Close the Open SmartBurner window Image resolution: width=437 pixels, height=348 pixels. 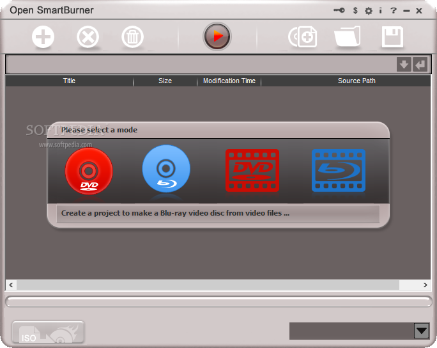(419, 11)
